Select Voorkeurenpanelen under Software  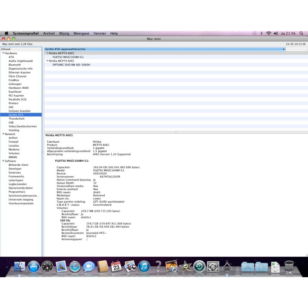(21, 203)
